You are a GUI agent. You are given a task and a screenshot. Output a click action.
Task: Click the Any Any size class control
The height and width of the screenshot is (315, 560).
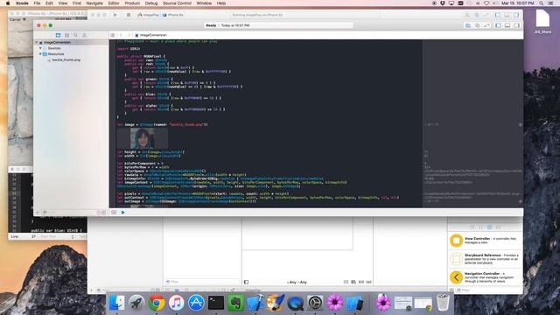pyautogui.click(x=297, y=282)
